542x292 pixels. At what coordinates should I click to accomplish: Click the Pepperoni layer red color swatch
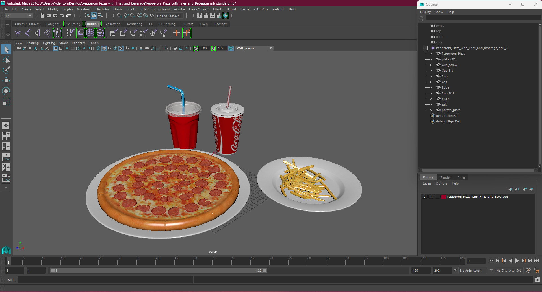pos(444,197)
